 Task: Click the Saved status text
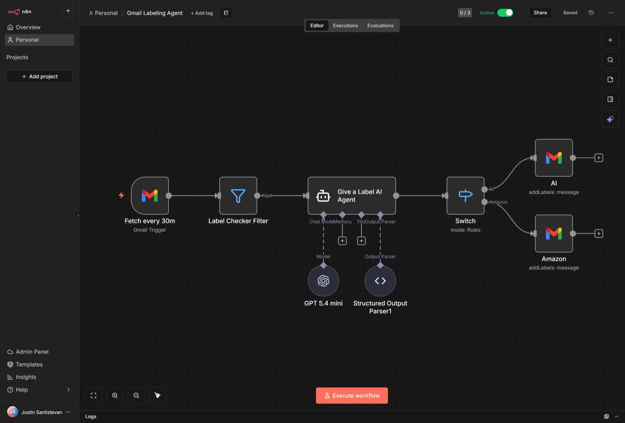pos(570,13)
